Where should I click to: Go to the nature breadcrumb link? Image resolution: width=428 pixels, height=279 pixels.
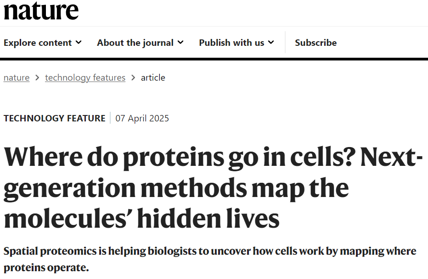[17, 77]
